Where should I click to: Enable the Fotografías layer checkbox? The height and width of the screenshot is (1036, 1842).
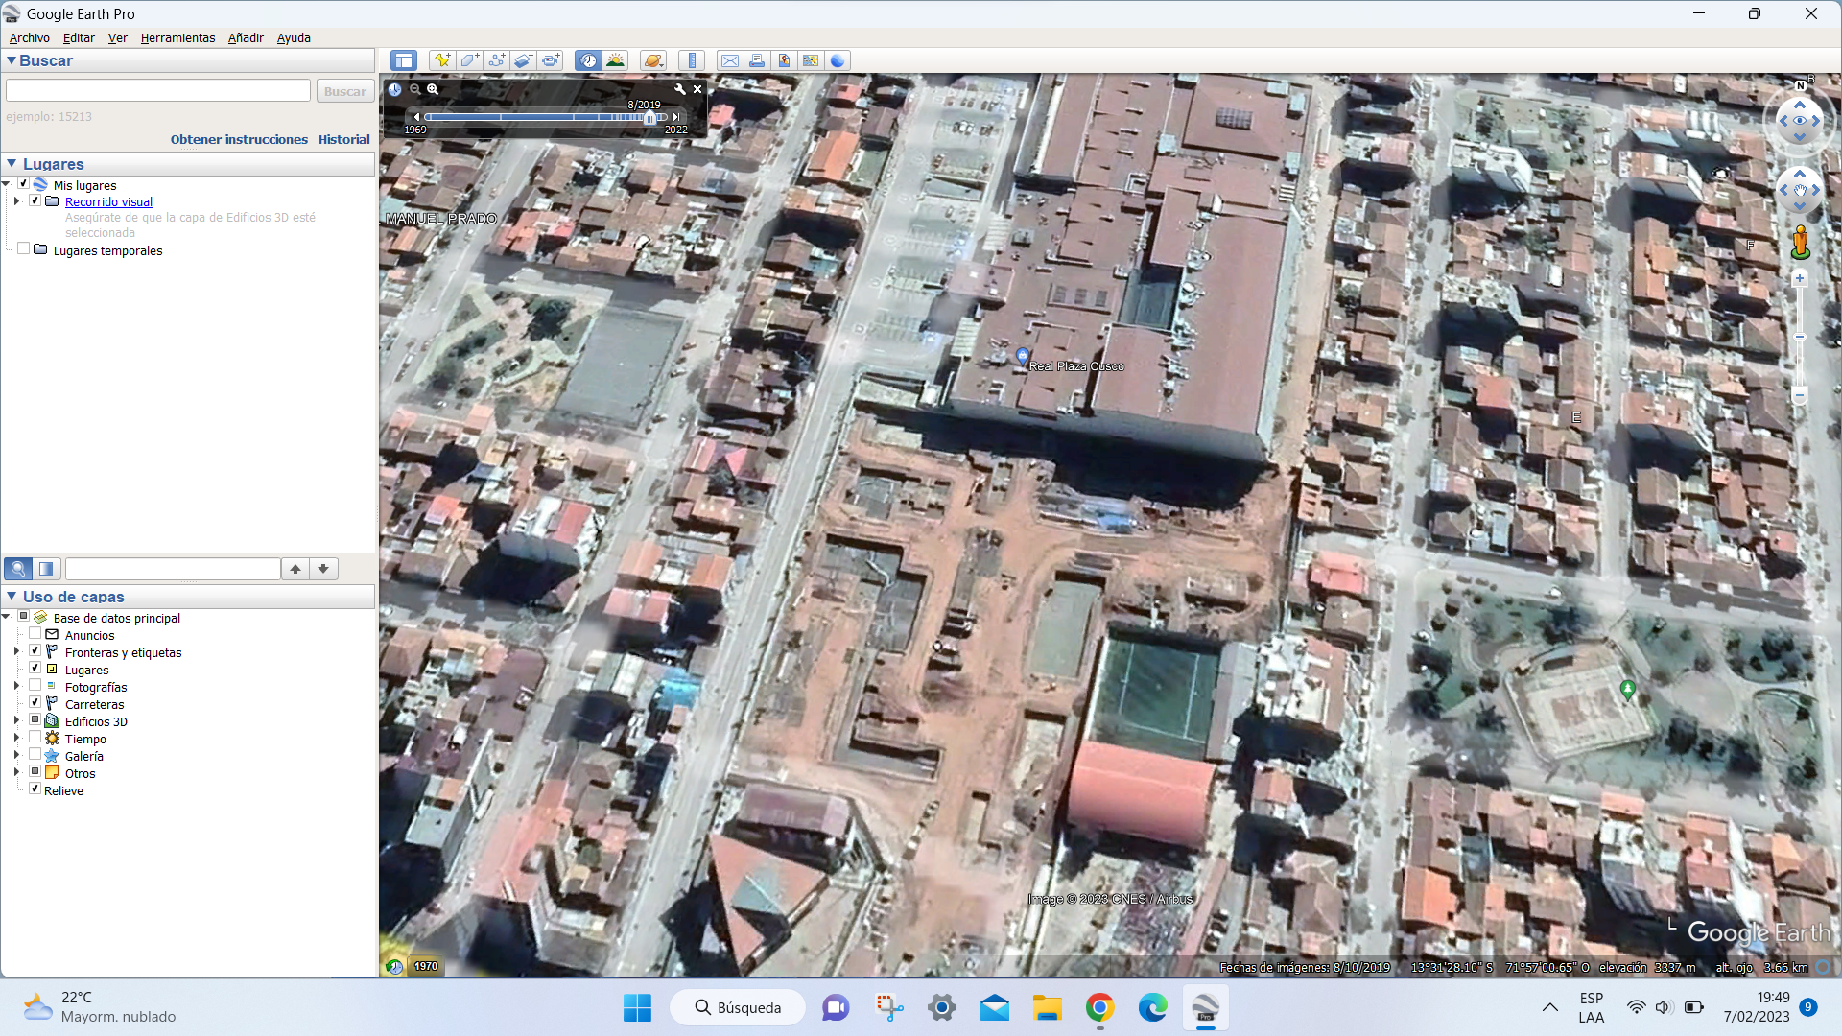click(x=35, y=686)
